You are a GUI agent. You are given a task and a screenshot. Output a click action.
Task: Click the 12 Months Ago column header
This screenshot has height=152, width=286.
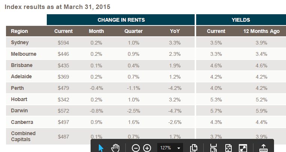[x=261, y=31]
